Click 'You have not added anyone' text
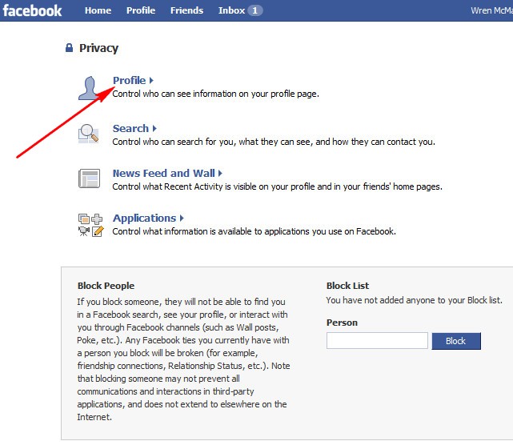The height and width of the screenshot is (445, 513). (415, 300)
